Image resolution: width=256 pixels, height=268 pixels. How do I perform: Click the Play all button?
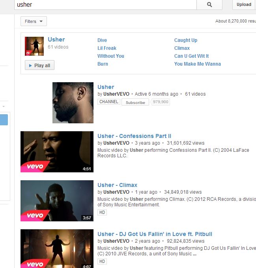pyautogui.click(x=39, y=65)
